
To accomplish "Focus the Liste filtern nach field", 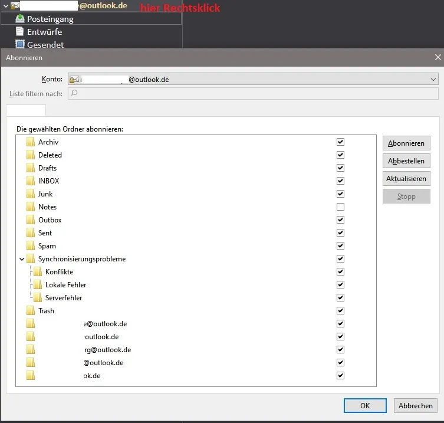I will tap(253, 93).
